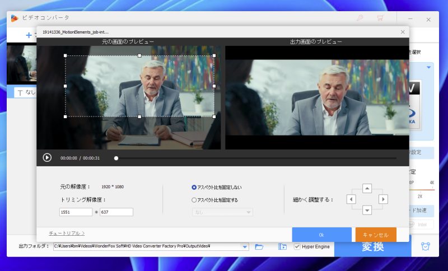This screenshot has height=271, width=448.
Task: Confirm the crop with the Ok button
Action: click(321, 235)
